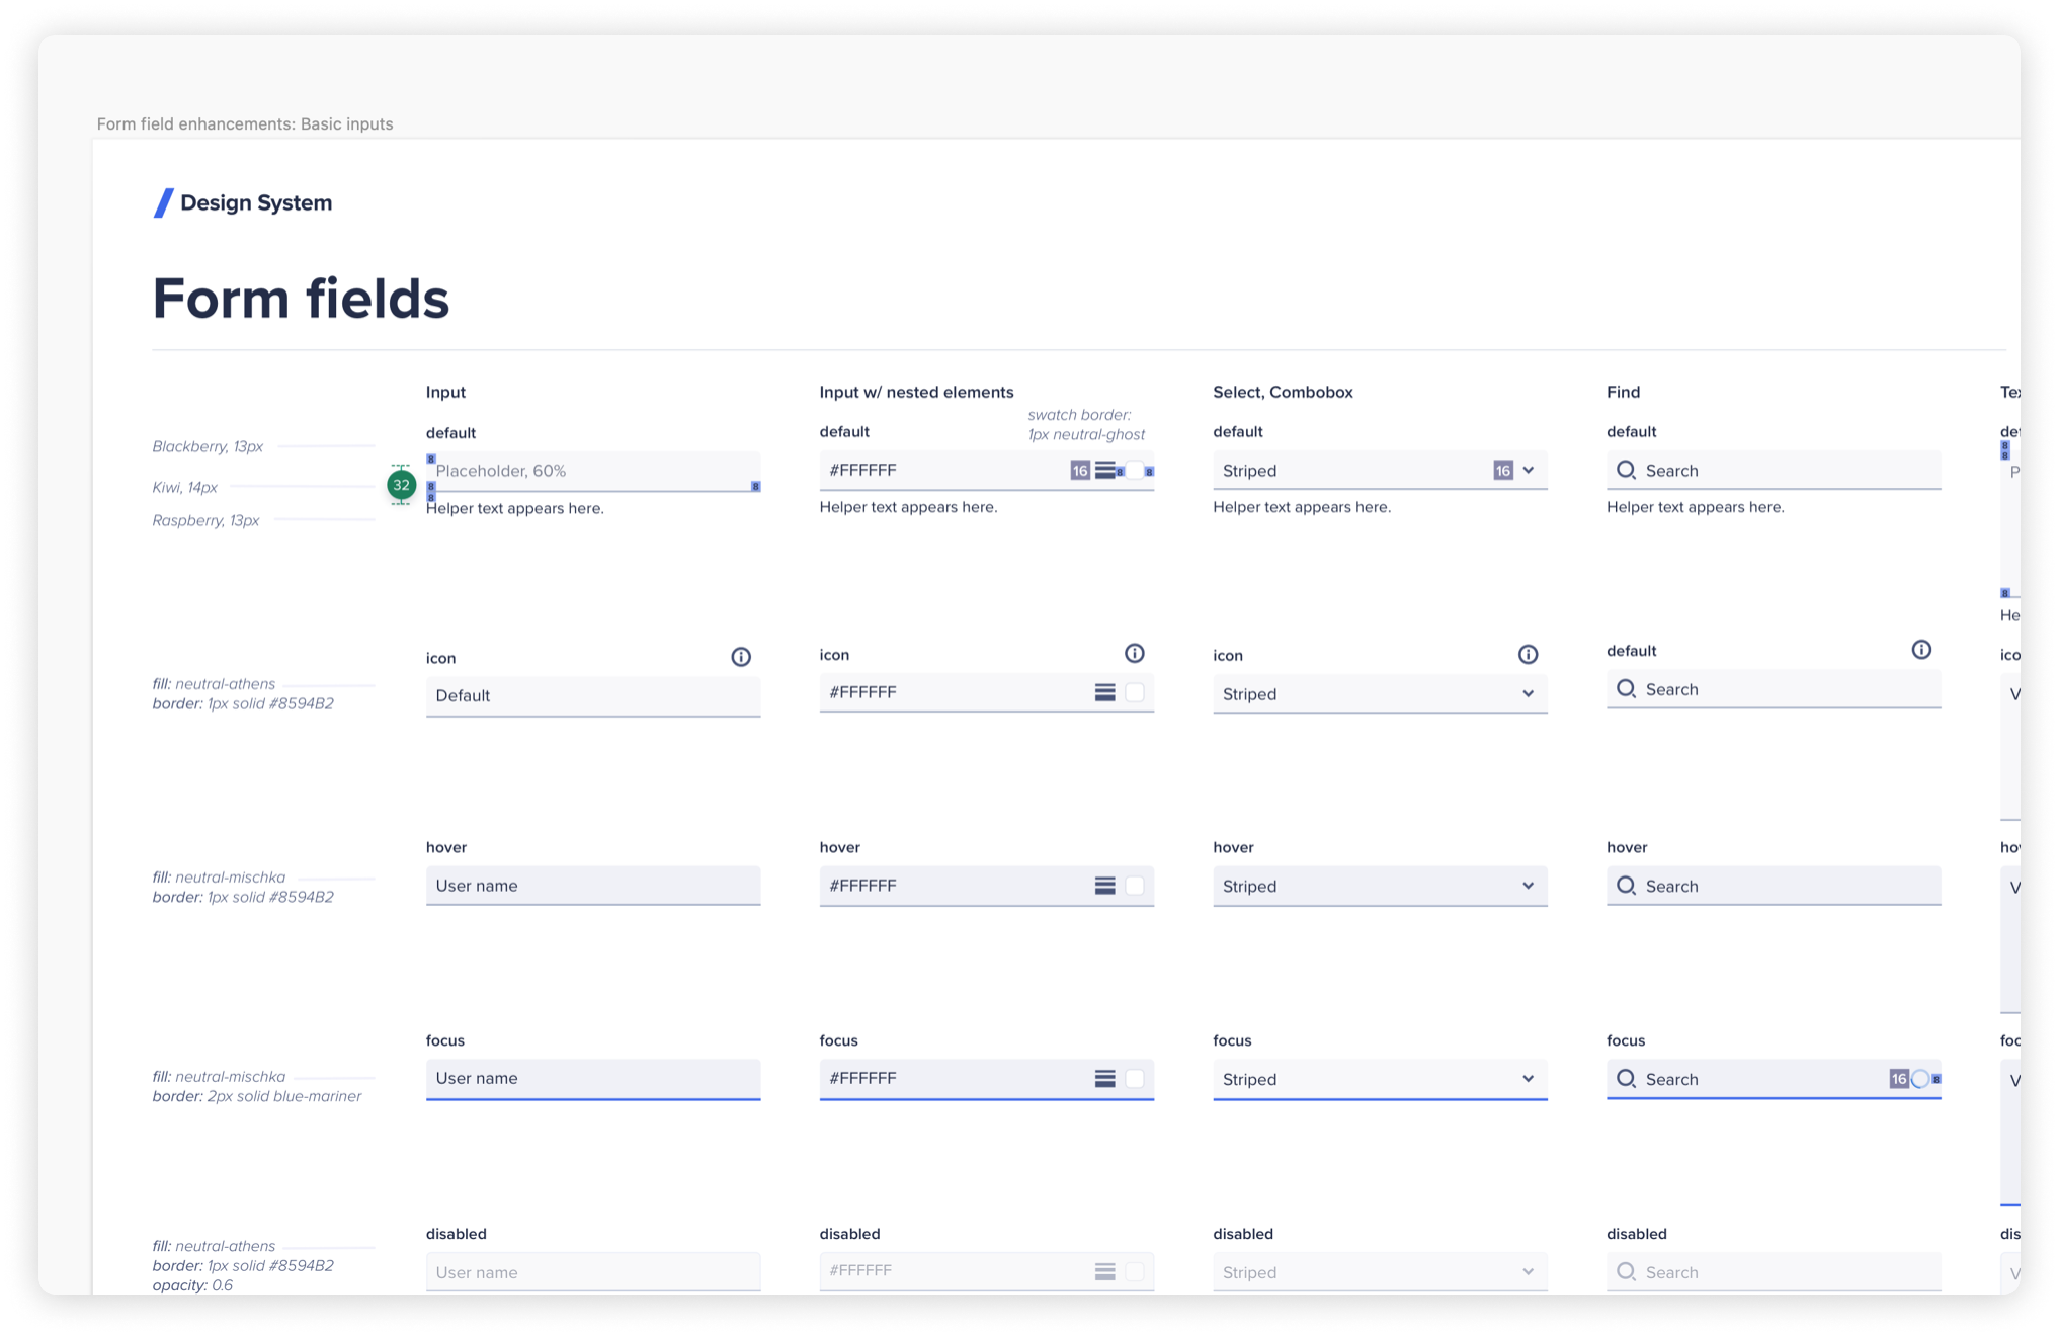Image resolution: width=2059 pixels, height=1336 pixels.
Task: Click the blue slash Design System logo
Action: [163, 203]
